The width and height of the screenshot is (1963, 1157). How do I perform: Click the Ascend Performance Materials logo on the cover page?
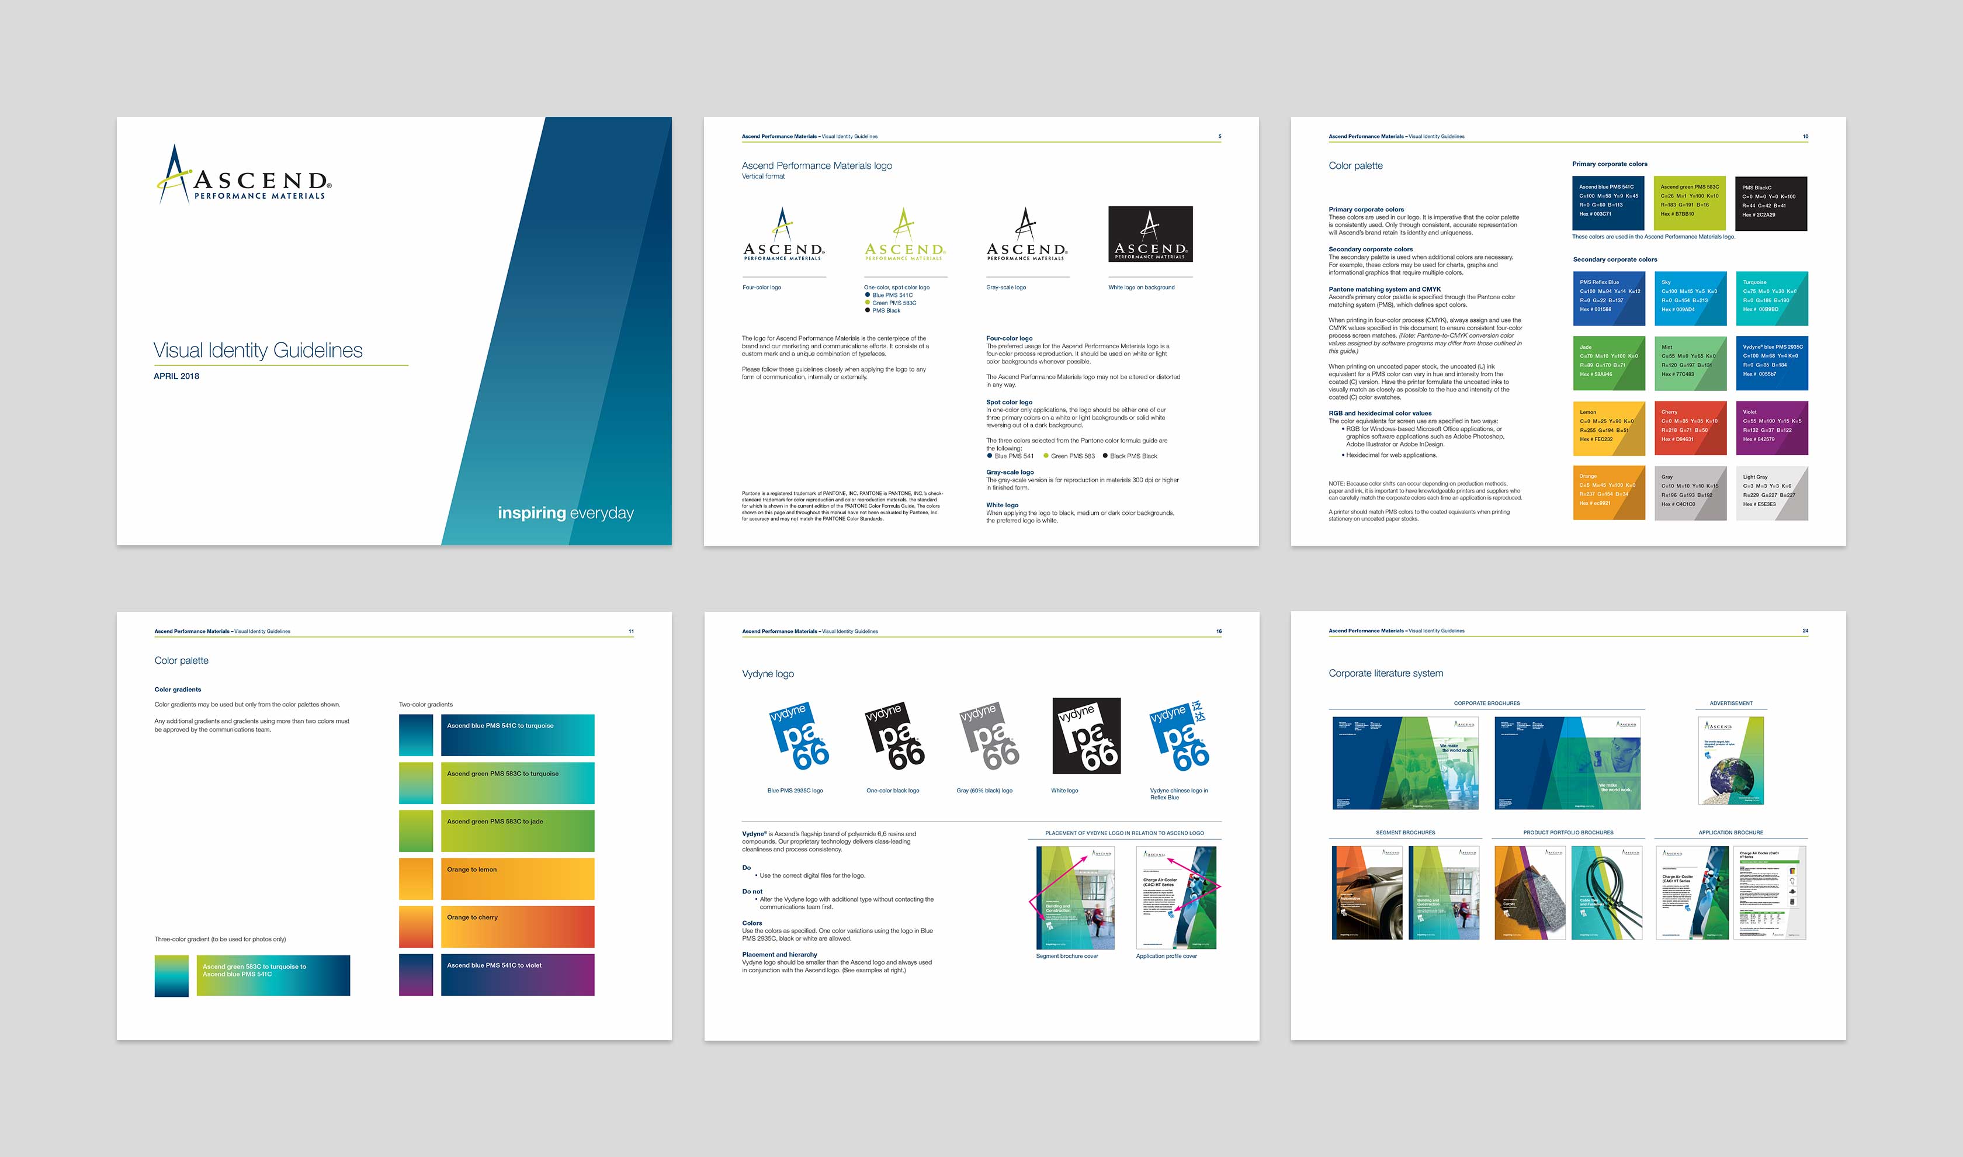coord(245,174)
